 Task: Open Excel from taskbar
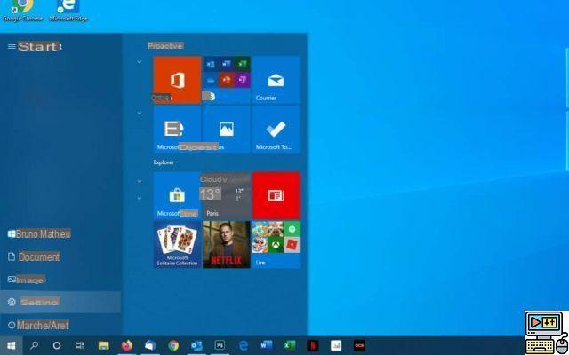(290, 345)
